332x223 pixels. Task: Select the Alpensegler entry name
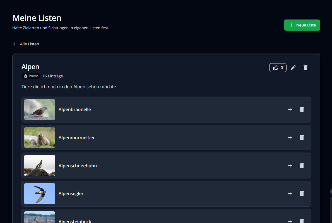(x=71, y=193)
